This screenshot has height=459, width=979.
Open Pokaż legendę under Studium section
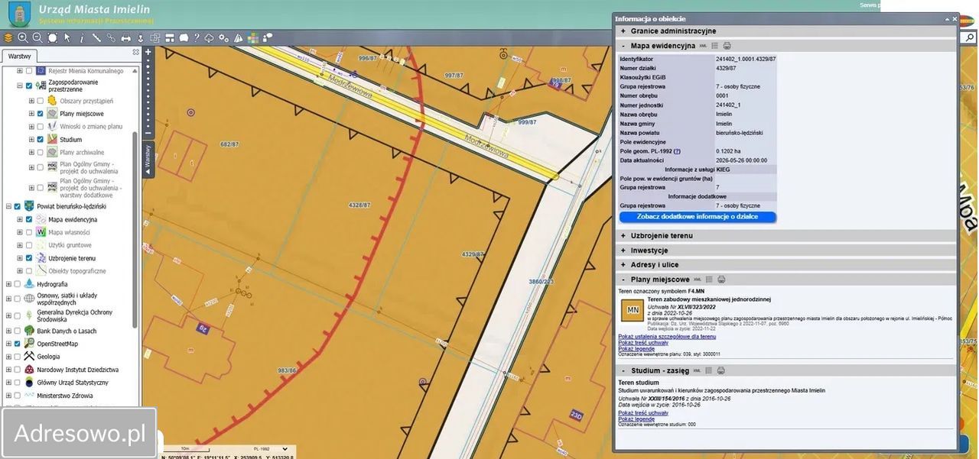pyautogui.click(x=636, y=419)
